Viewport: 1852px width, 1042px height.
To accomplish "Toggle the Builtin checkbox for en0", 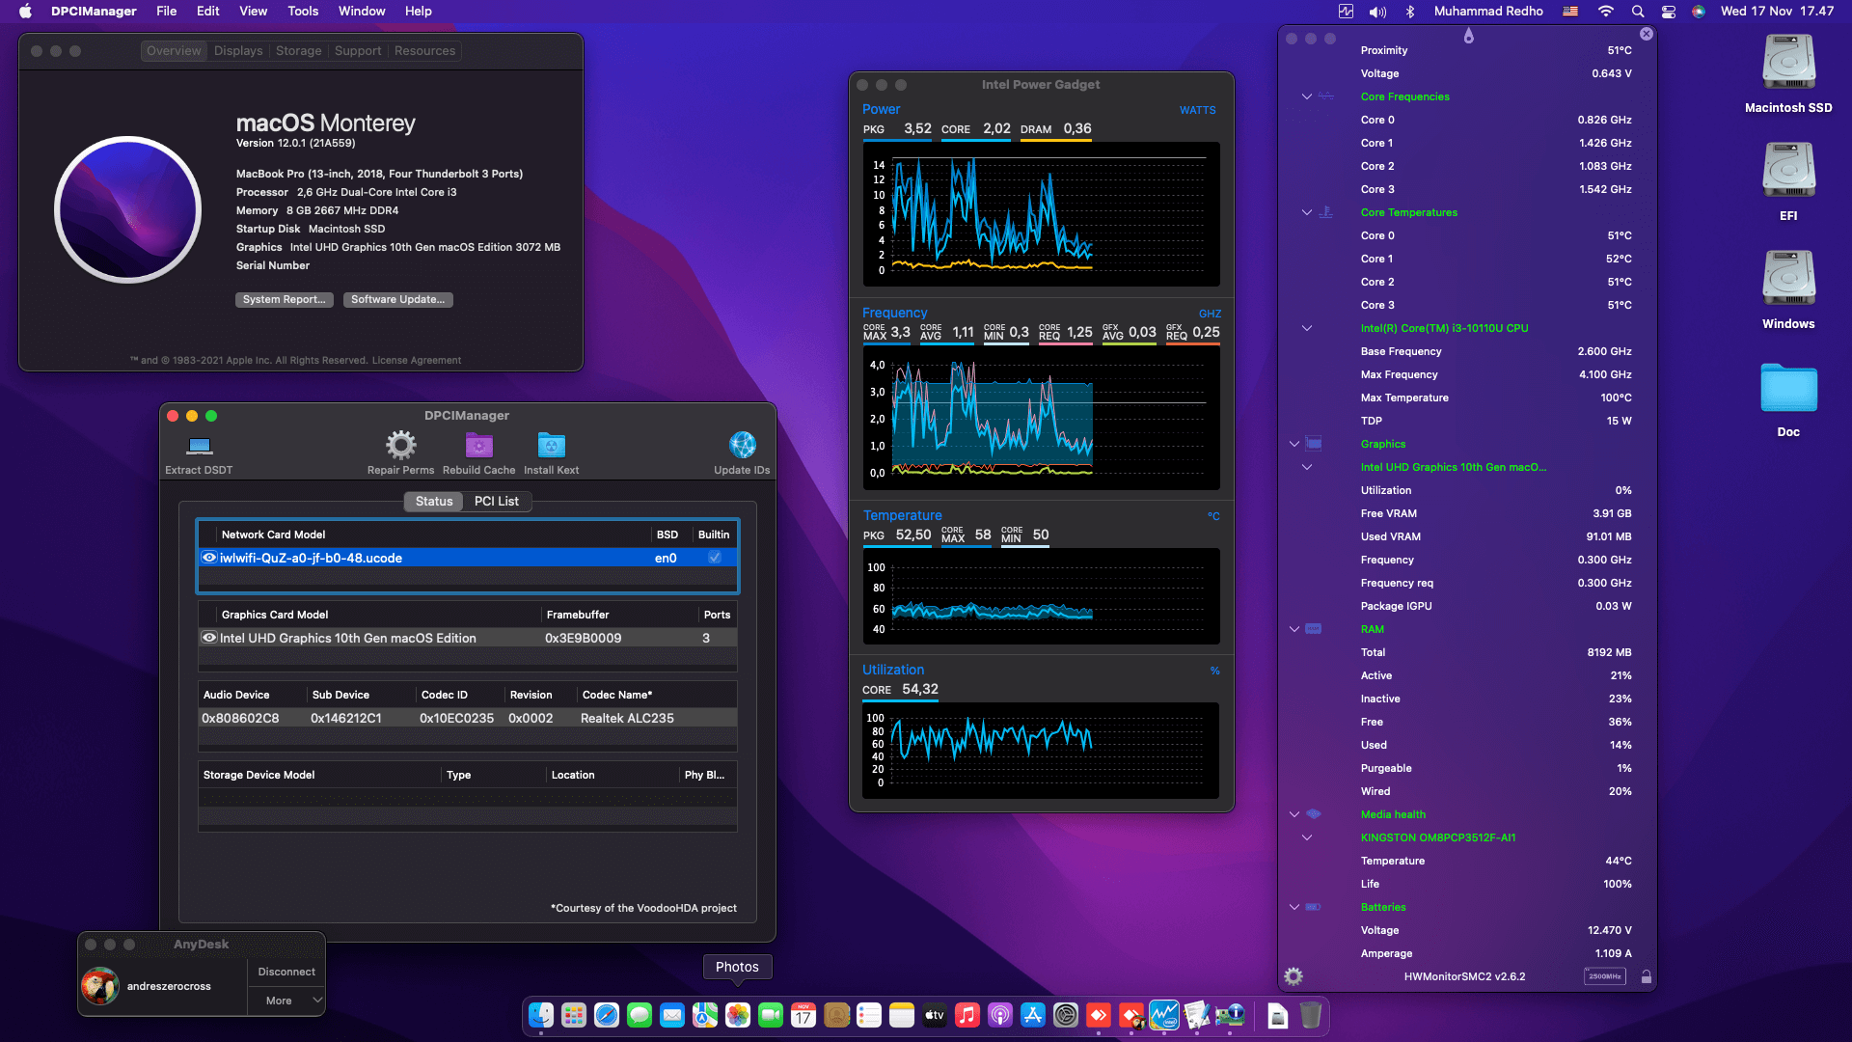I will 715,558.
